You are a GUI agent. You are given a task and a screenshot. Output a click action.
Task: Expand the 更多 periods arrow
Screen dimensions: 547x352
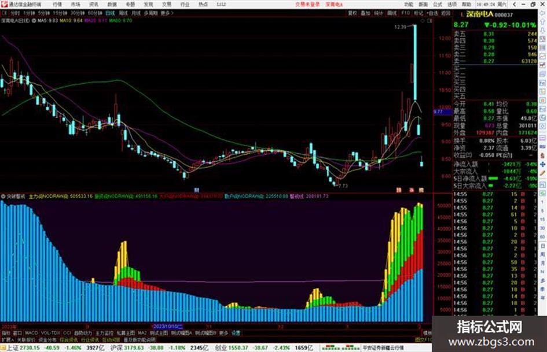167,13
